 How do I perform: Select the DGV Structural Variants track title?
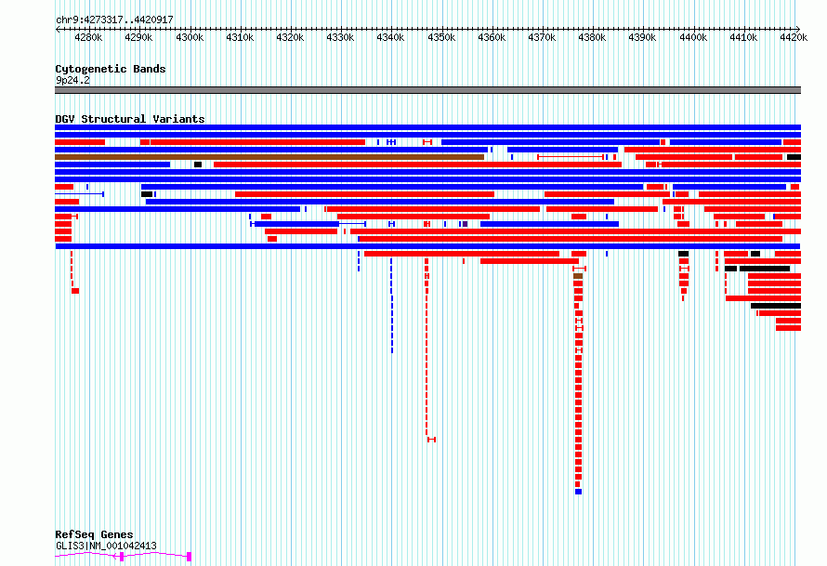pos(130,119)
